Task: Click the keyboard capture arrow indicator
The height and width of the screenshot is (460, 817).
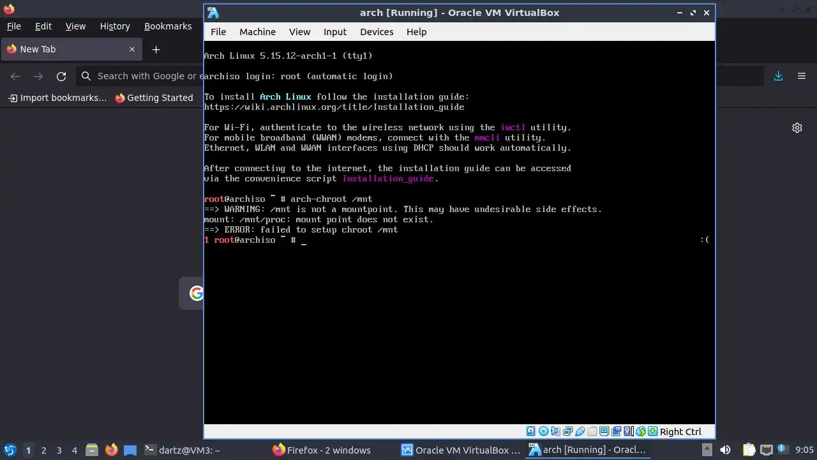Action: tap(653, 431)
